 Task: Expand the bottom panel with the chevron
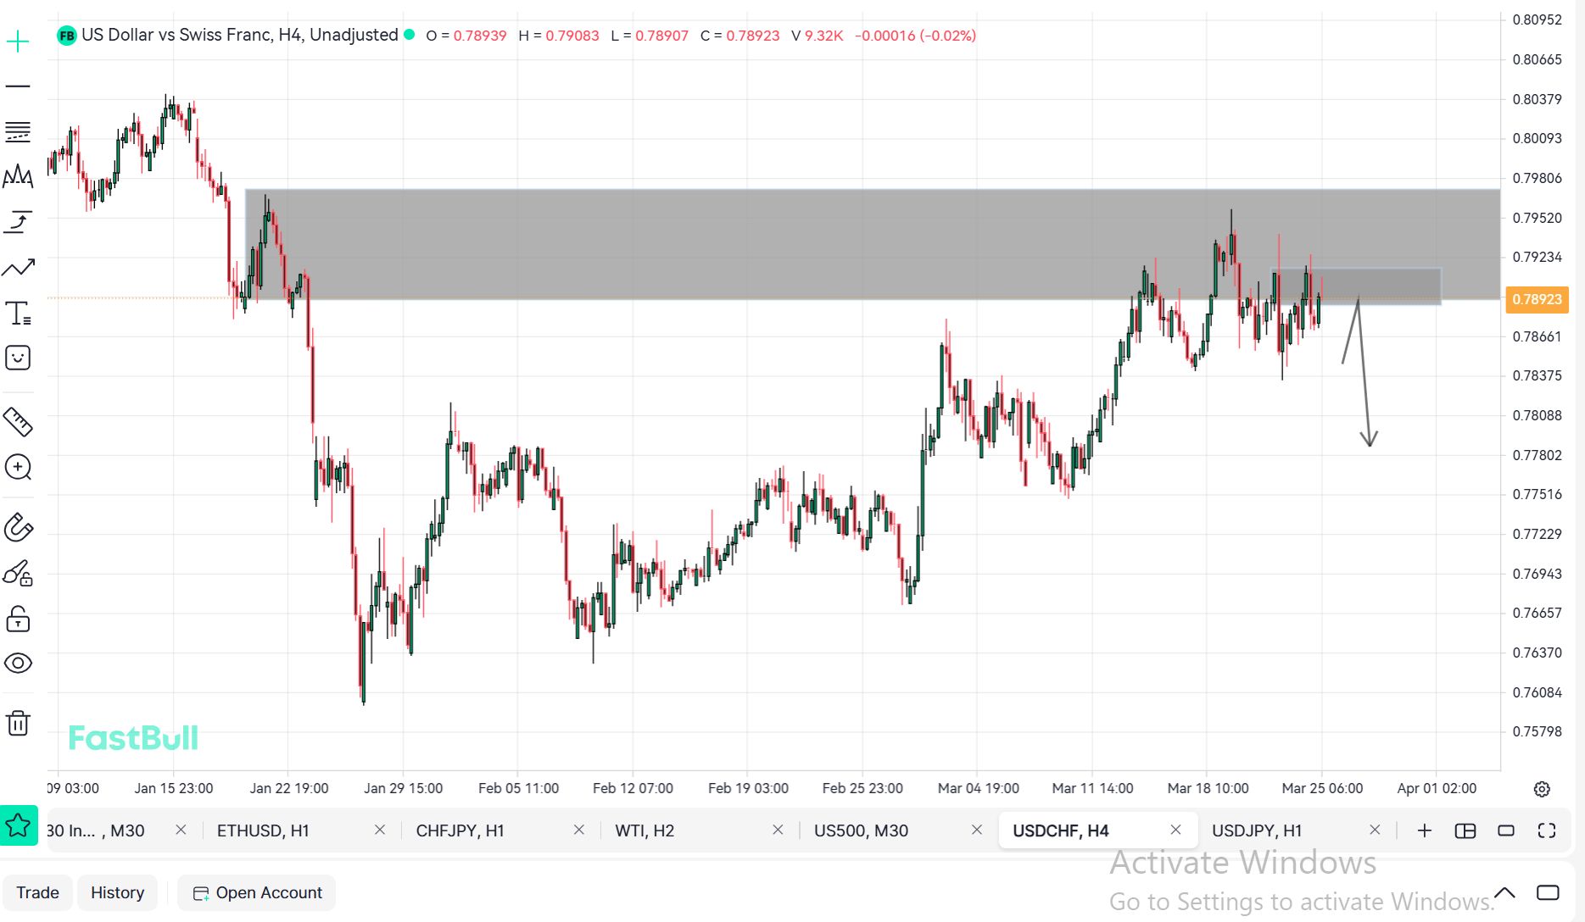pyautogui.click(x=1504, y=892)
